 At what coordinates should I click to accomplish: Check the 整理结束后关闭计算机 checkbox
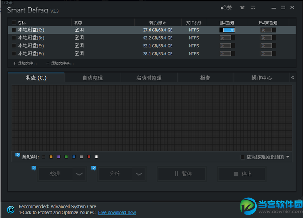pyautogui.click(x=242, y=157)
